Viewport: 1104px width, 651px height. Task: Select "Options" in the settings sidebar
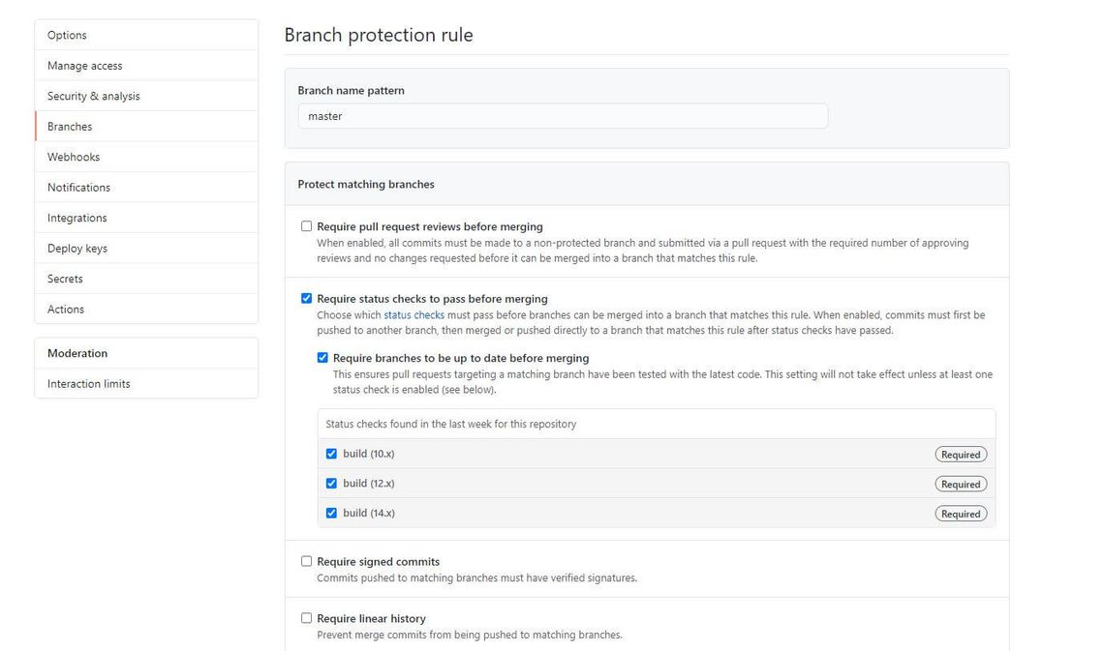tap(66, 35)
